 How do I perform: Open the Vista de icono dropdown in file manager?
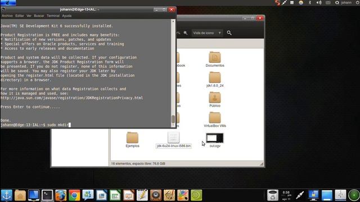click(207, 33)
